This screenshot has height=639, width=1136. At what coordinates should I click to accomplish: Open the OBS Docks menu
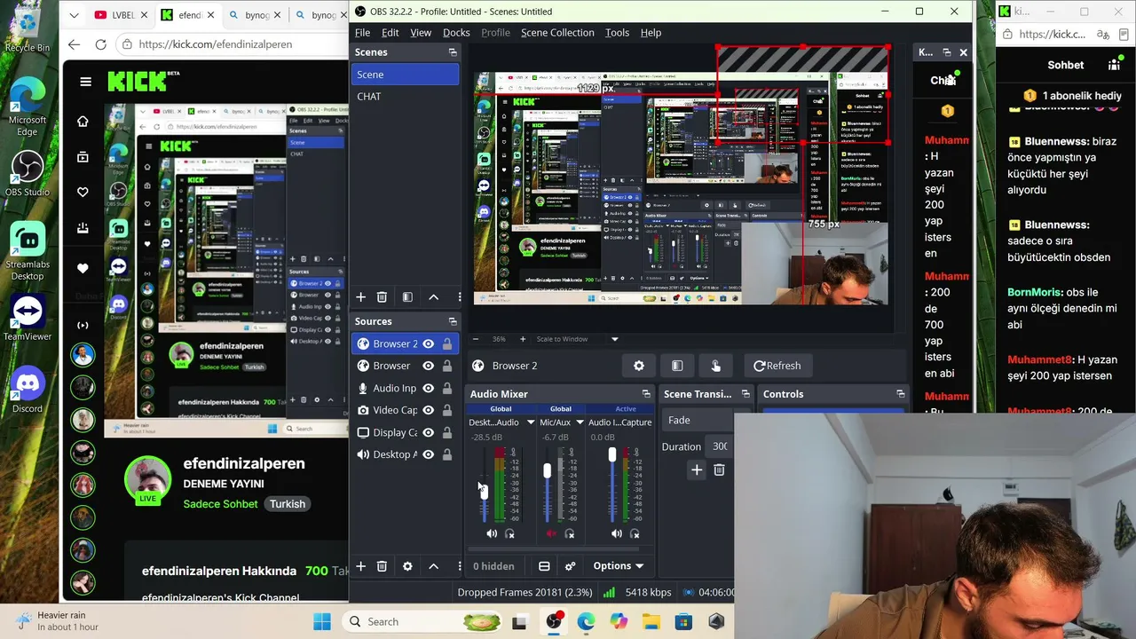[x=456, y=33]
